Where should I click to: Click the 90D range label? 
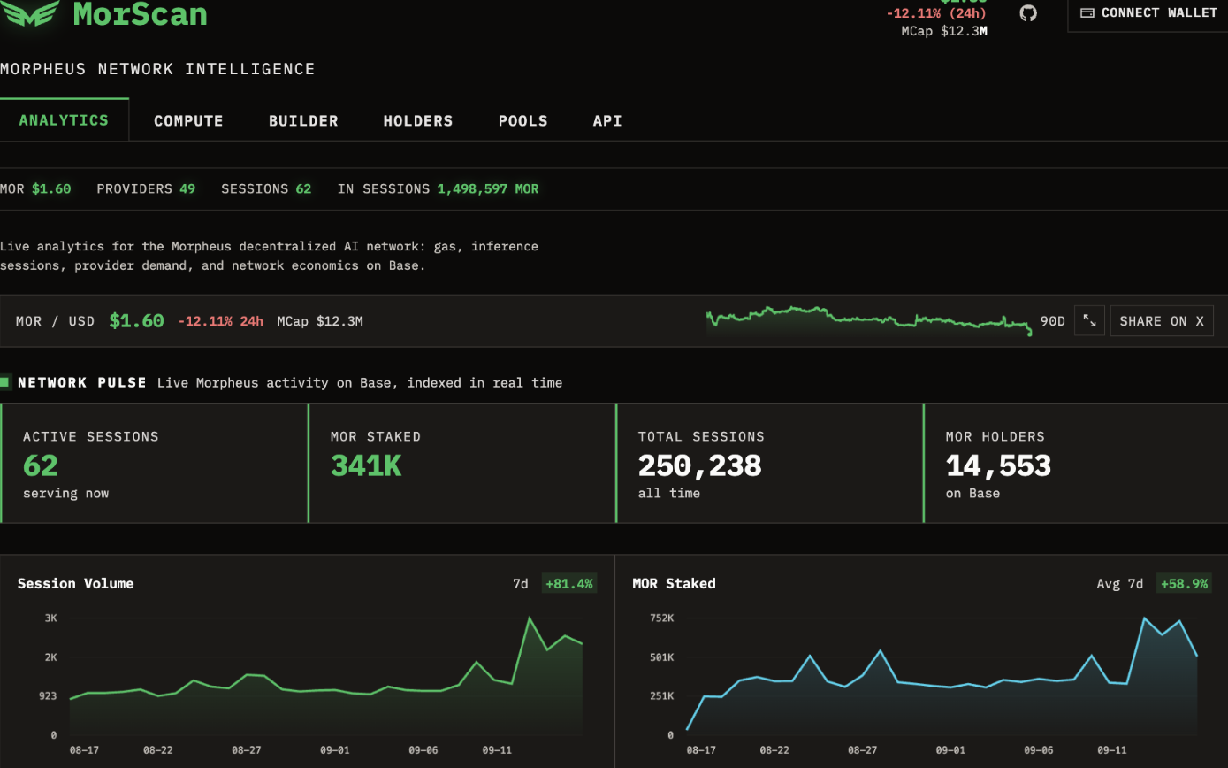click(1052, 321)
